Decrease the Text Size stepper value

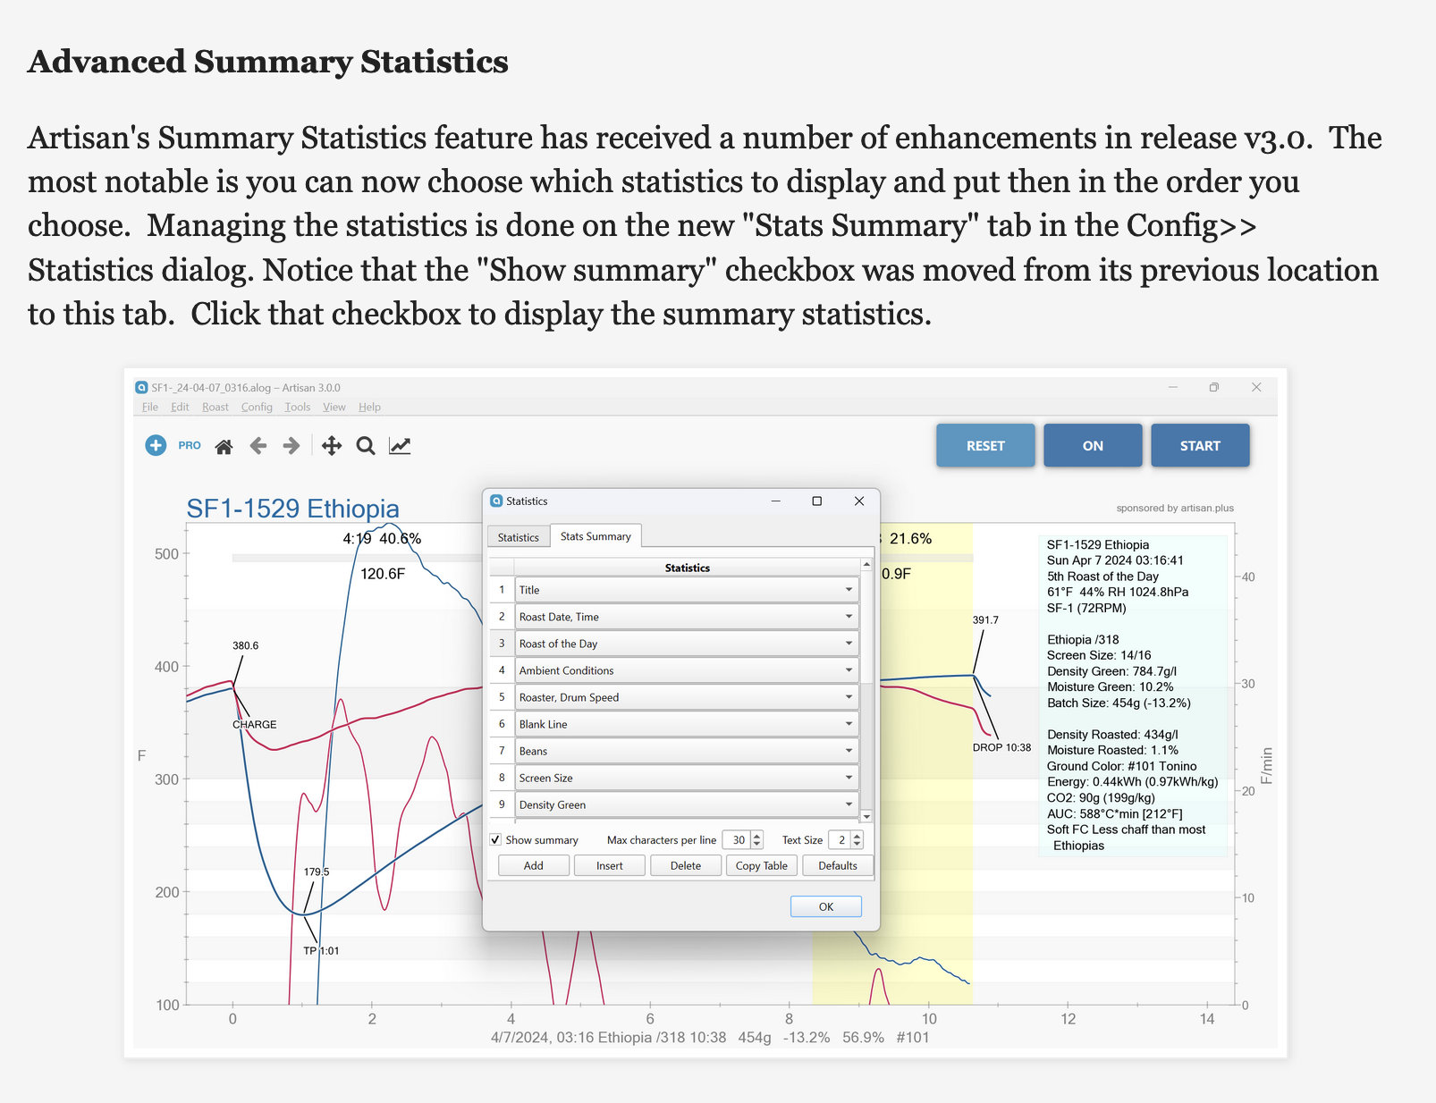857,845
